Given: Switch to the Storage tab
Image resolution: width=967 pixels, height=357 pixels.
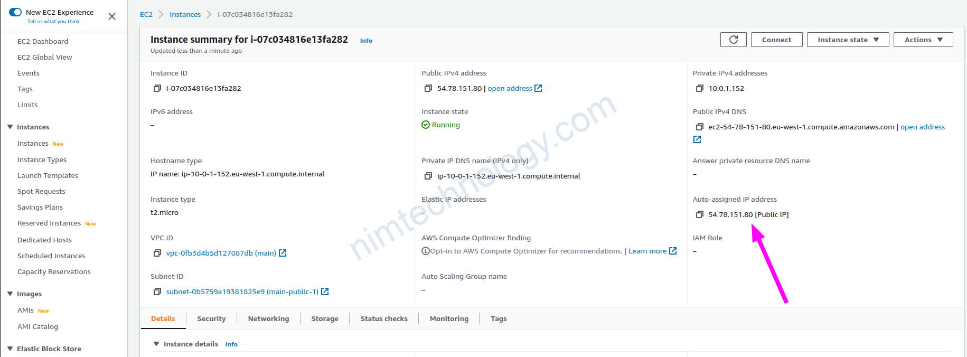Looking at the screenshot, I should 325,318.
